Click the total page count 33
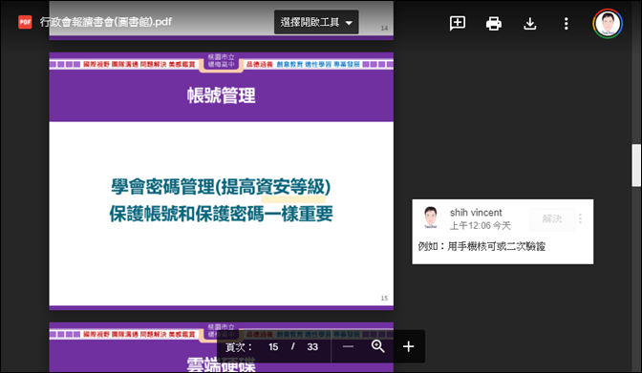Screen dimensions: 642x373 (x=312, y=347)
